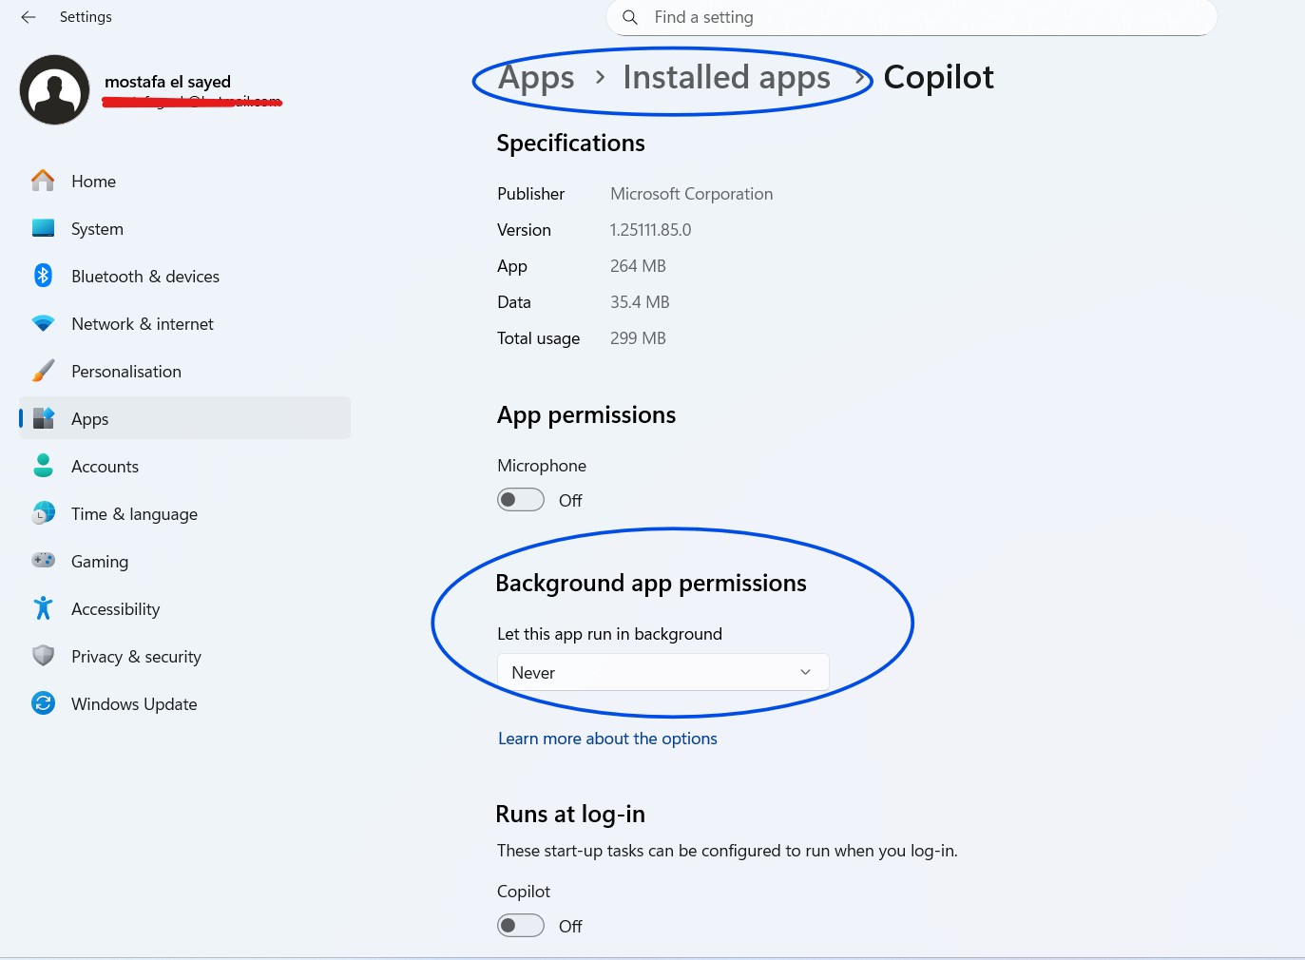Click the Privacy & security shield icon
Screen dimensions: 1305x960
[x=43, y=656]
